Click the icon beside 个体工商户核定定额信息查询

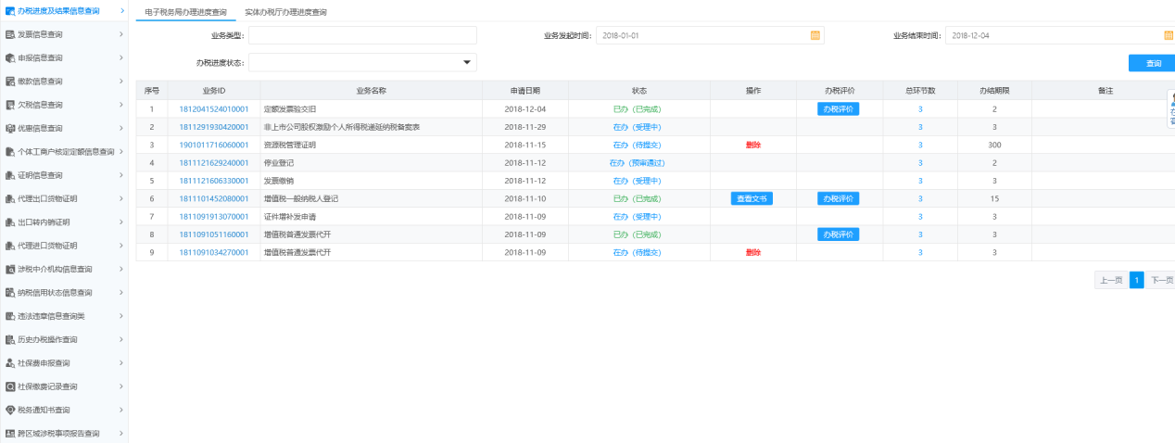10,151
